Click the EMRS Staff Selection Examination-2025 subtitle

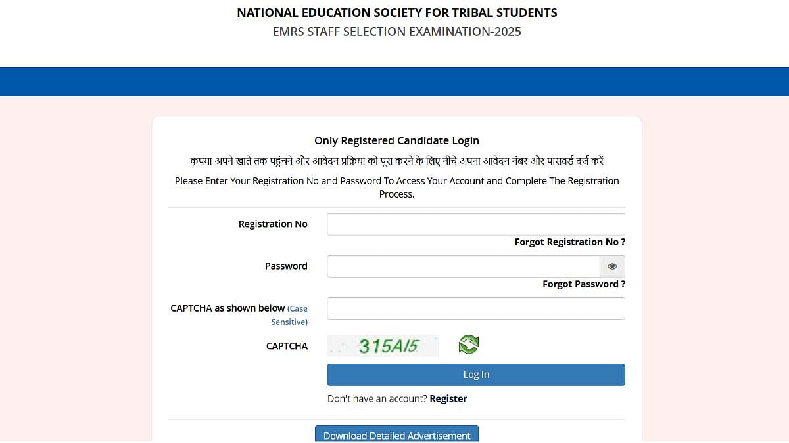tap(396, 31)
